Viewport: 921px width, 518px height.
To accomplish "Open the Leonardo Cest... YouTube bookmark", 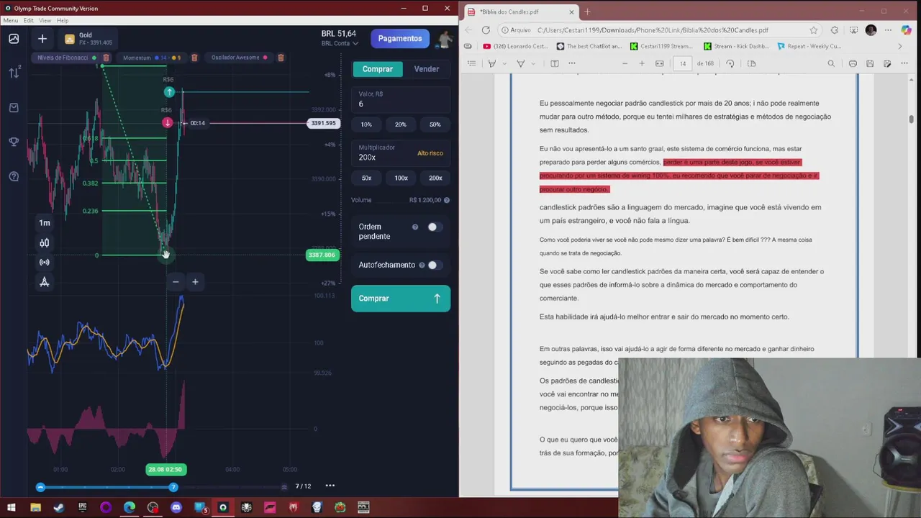I will point(515,46).
